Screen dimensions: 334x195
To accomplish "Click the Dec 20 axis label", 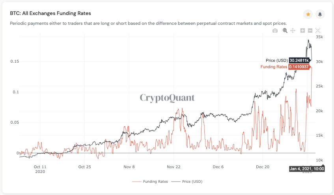I will 263,167.
